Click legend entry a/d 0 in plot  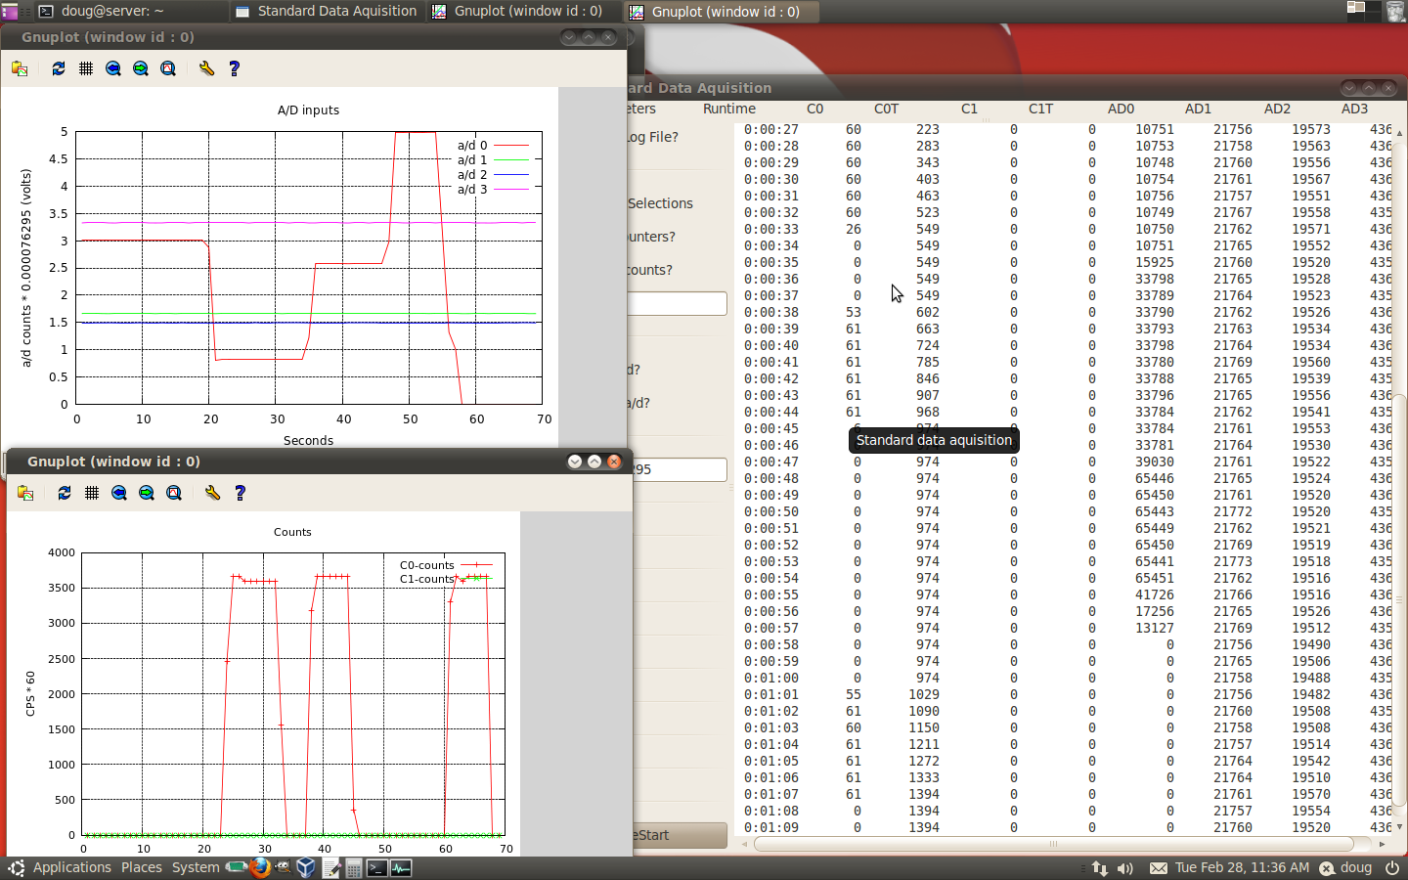472,145
